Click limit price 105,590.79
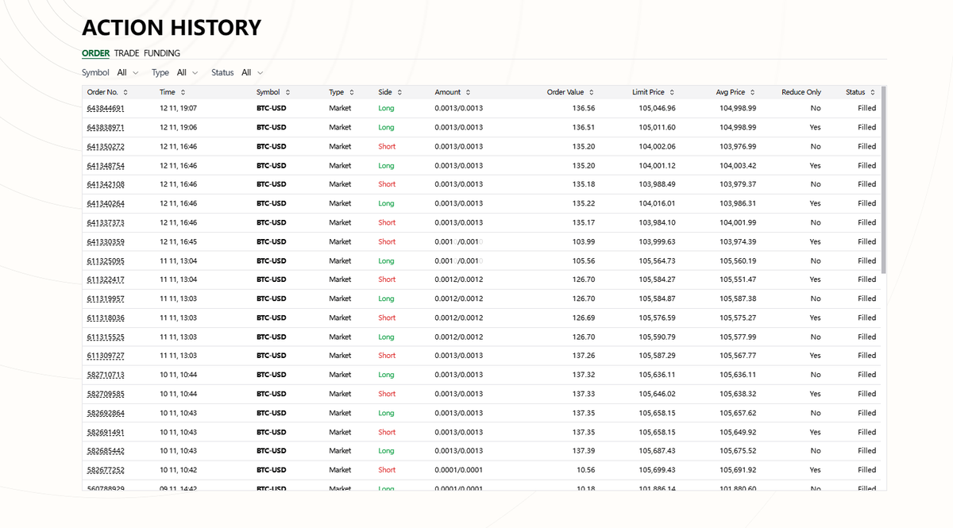 point(657,337)
